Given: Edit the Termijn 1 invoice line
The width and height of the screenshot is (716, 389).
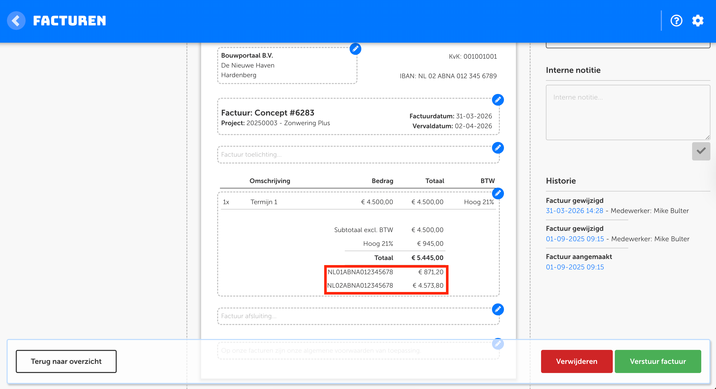Looking at the screenshot, I should (498, 193).
